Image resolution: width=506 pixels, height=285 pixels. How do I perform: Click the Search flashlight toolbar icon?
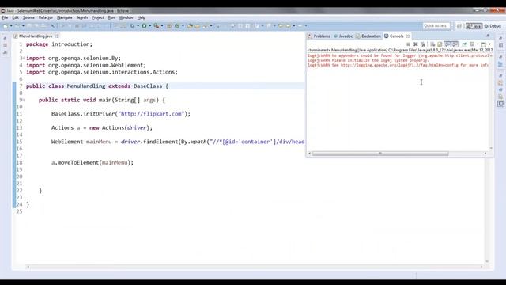coord(206,26)
